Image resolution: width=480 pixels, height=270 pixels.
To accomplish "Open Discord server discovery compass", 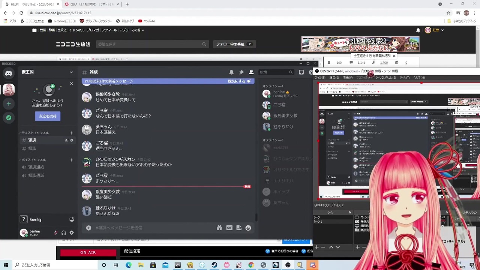I will pyautogui.click(x=8, y=118).
